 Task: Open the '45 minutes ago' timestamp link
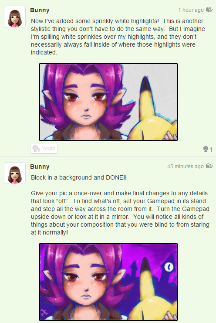coord(186,166)
